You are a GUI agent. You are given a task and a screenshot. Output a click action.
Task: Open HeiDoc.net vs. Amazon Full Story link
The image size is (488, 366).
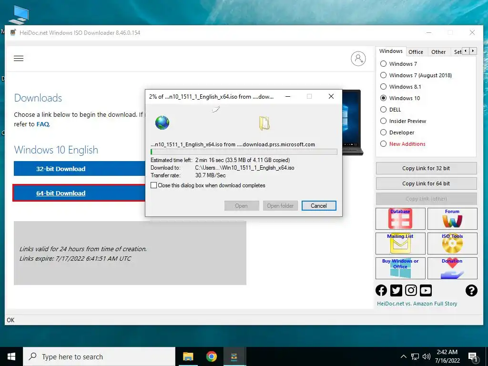pyautogui.click(x=417, y=304)
